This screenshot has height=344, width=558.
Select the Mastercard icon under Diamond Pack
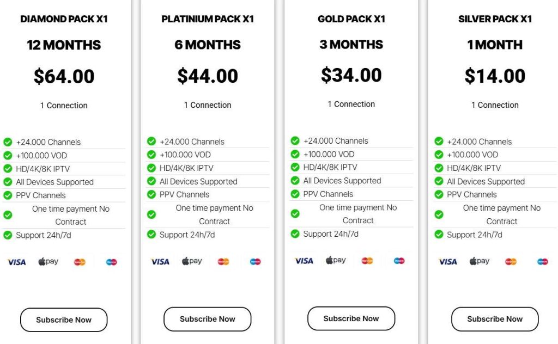[79, 262]
